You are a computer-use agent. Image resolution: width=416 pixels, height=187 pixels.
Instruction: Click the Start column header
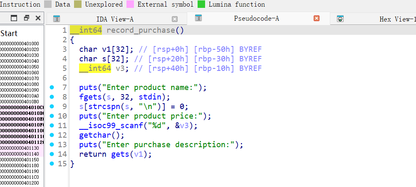click(x=9, y=33)
